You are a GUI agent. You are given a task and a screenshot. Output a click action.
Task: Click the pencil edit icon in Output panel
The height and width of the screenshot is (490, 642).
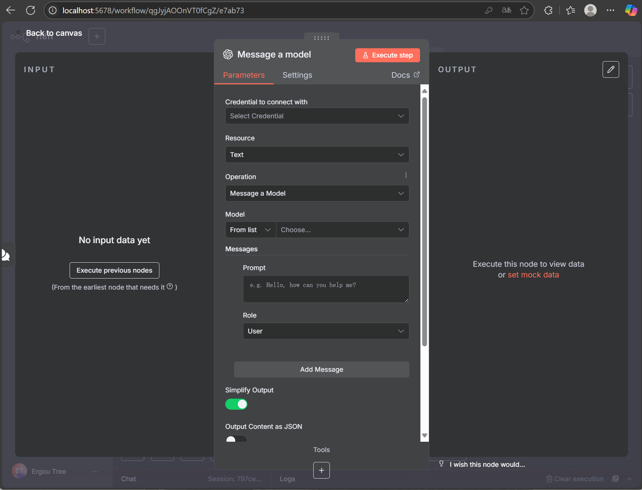[611, 69]
